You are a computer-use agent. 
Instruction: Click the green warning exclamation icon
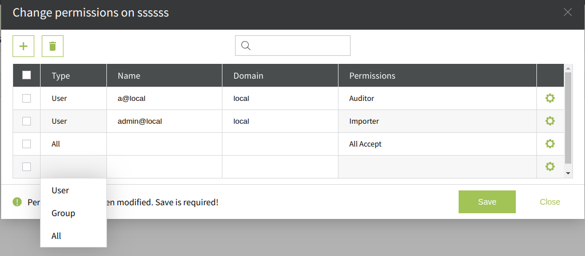(17, 202)
